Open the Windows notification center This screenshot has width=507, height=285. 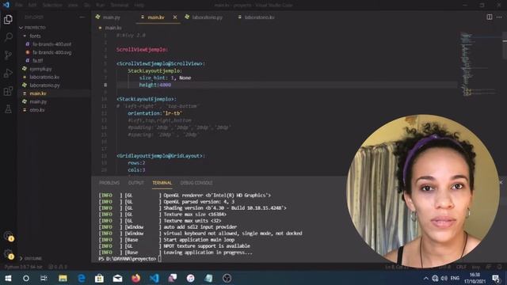point(496,278)
